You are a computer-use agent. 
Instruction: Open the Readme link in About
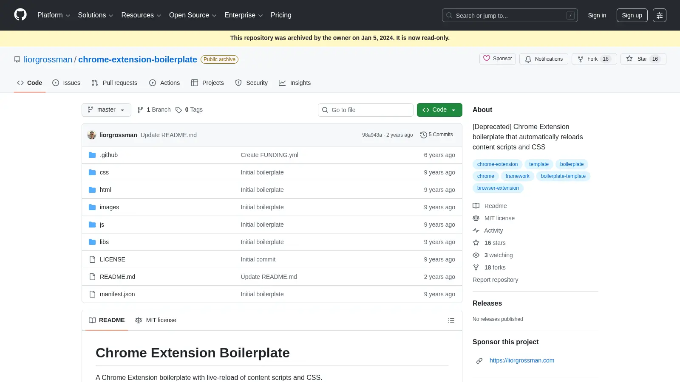click(490, 206)
